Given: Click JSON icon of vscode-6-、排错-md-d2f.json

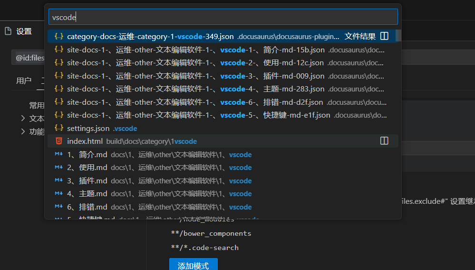Looking at the screenshot, I should [x=59, y=101].
